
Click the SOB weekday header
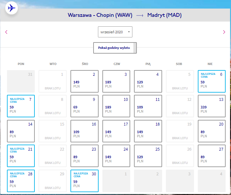[x=179, y=64]
